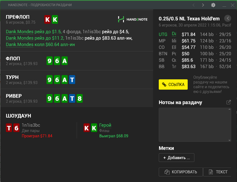Click the red K hole card in preflop
237x182 pixels.
pos(47,19)
